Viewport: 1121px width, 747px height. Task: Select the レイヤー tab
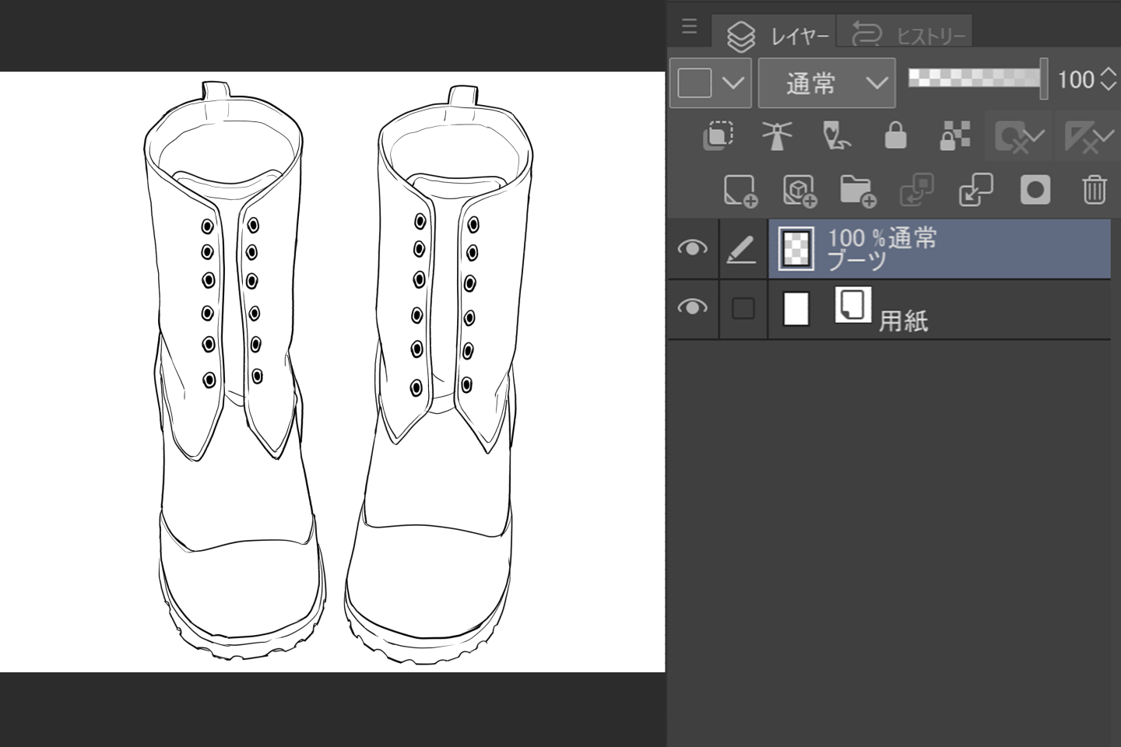pyautogui.click(x=778, y=35)
